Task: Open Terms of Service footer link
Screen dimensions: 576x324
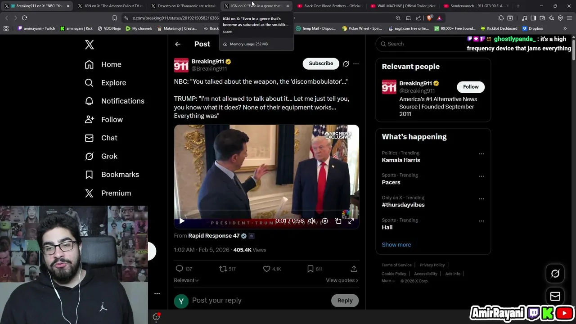Action: tap(396, 265)
